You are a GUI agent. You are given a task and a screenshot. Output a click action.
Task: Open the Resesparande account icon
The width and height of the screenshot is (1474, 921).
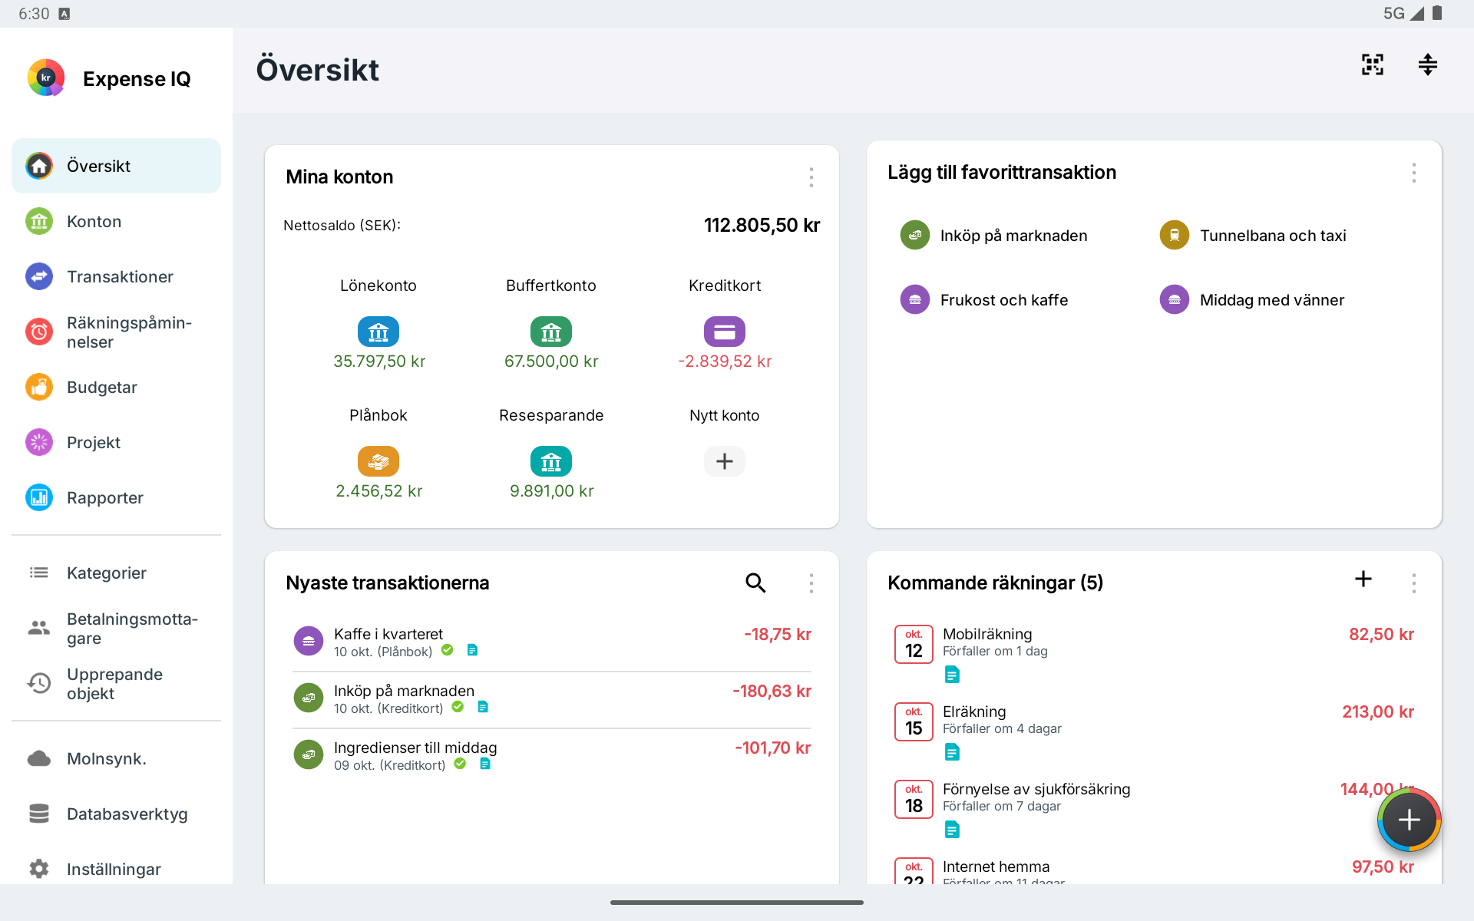(x=551, y=461)
